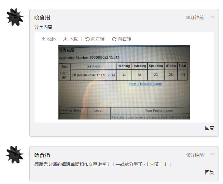Image resolution: width=223 pixels, height=184 pixels.
Task: Reply (回复) to the 分享内容 post
Action: (209, 128)
